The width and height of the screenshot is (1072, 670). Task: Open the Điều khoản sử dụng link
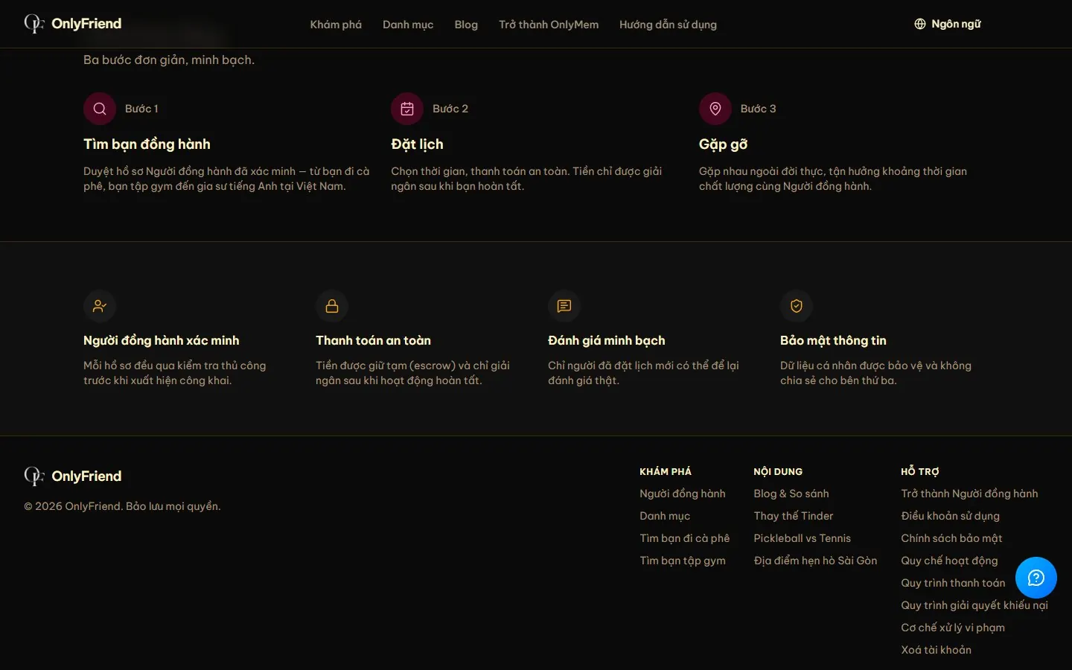point(950,516)
